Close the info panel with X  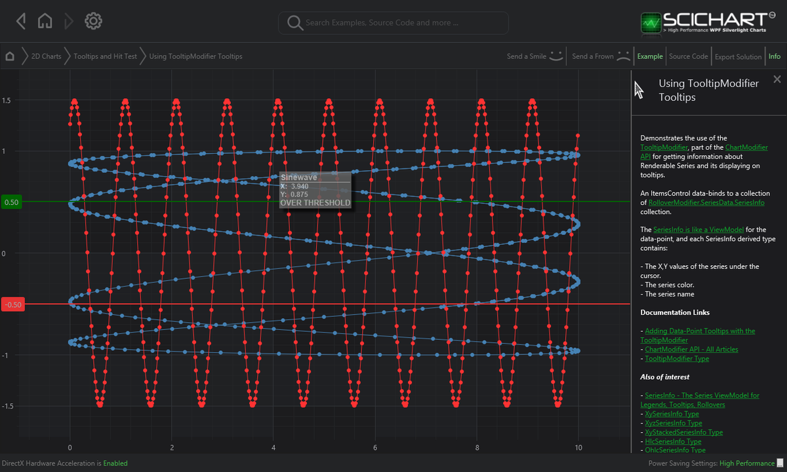pos(777,79)
